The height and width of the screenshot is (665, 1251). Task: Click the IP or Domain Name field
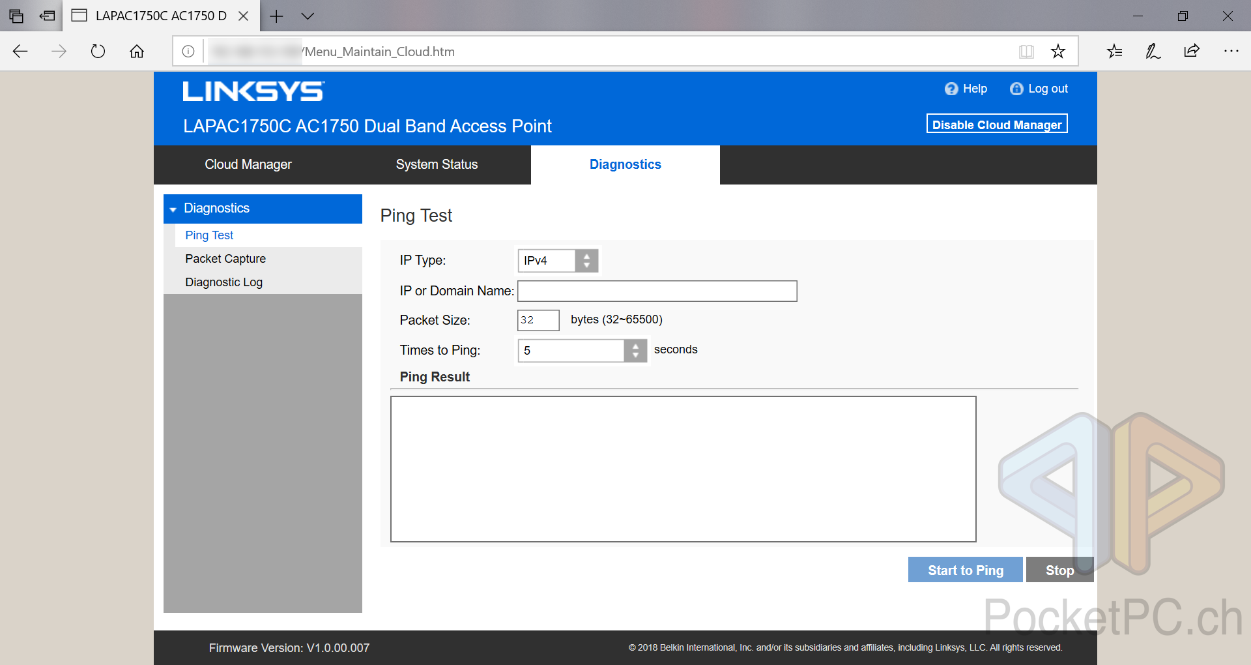click(657, 291)
